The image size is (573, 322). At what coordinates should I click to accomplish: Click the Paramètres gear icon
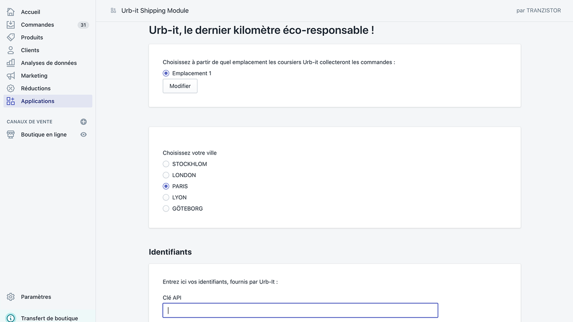[11, 297]
